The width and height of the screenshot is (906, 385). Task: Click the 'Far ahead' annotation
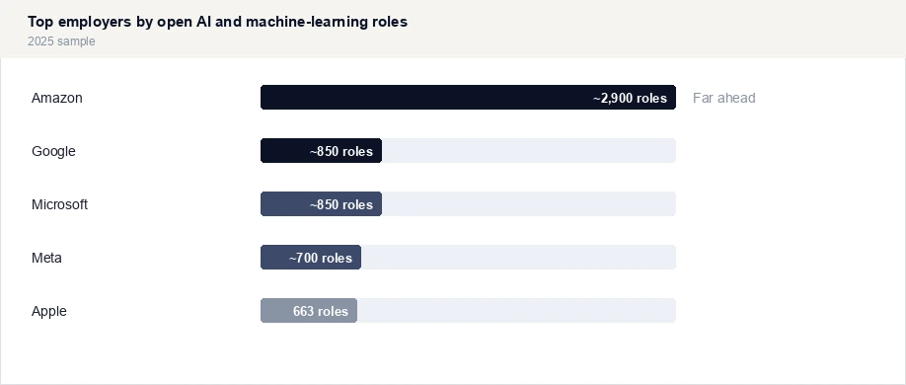pyautogui.click(x=724, y=98)
